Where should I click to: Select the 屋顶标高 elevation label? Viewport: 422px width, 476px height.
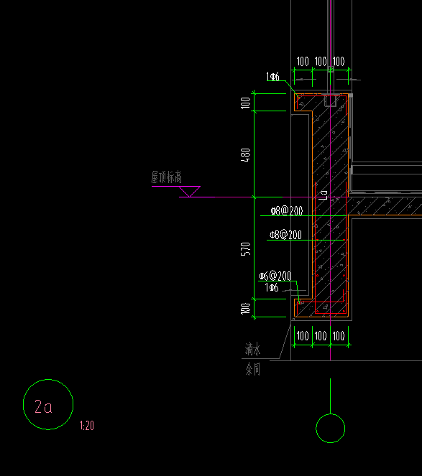(166, 177)
